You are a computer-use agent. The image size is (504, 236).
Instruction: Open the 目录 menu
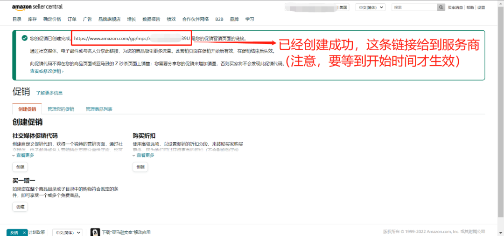[x=17, y=19]
